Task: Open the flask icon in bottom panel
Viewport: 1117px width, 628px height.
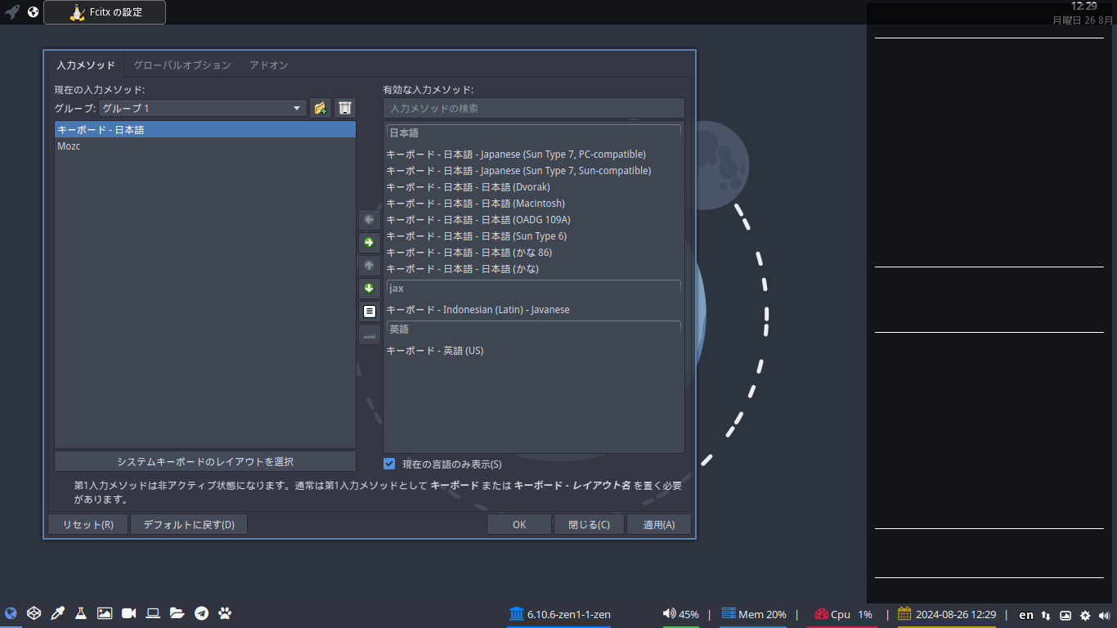Action: tap(81, 613)
